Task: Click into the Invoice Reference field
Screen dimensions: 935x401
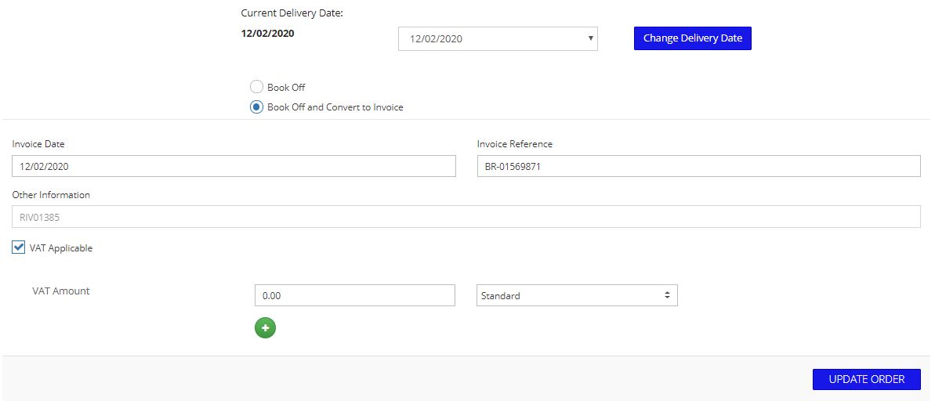Action: tap(699, 166)
